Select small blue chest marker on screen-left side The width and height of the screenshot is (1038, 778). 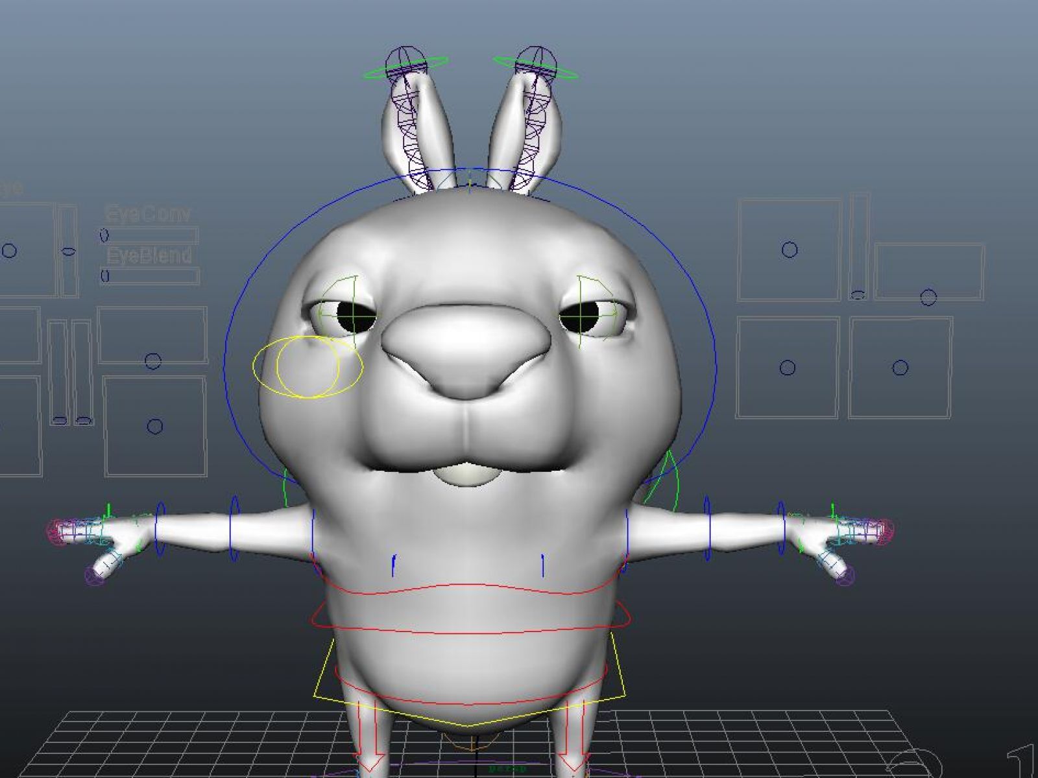click(393, 565)
